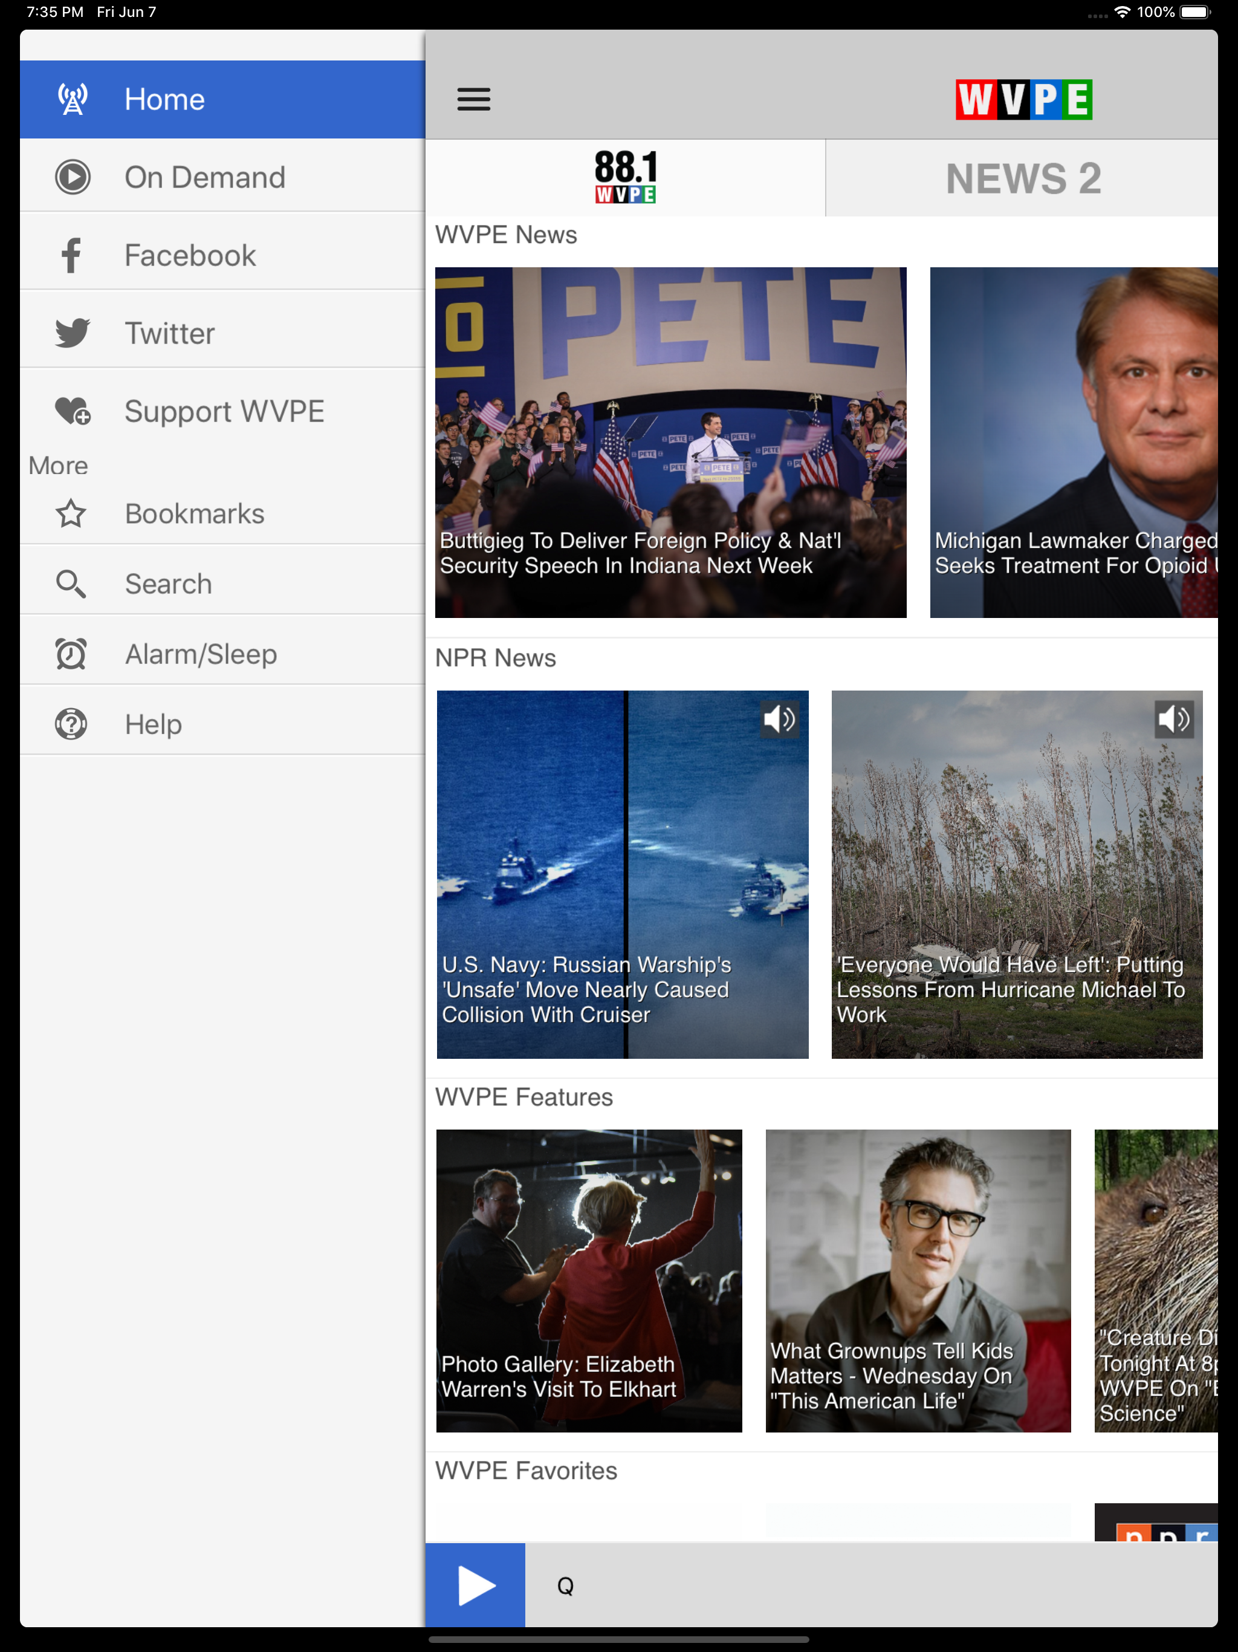The height and width of the screenshot is (1652, 1238).
Task: Open the NPR favorites card
Action: tap(1156, 1522)
